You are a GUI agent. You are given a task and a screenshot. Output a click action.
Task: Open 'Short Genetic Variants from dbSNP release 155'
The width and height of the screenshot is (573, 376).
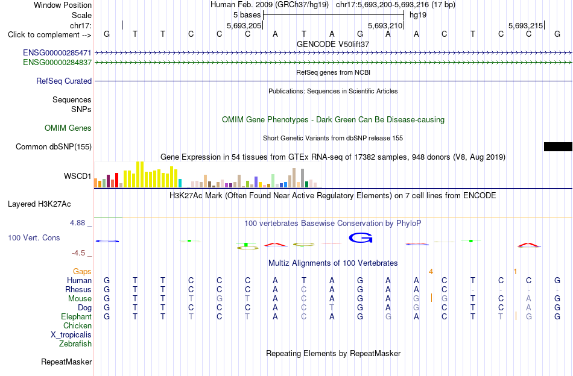333,138
